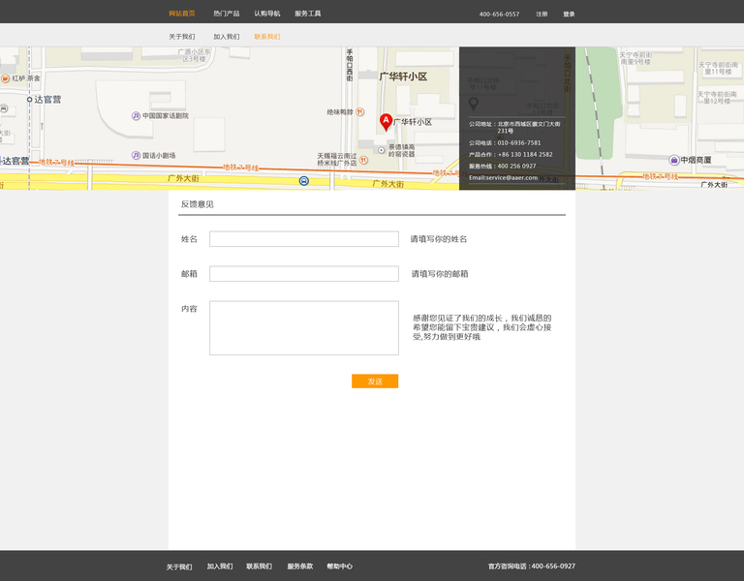This screenshot has height=581, width=744.
Task: Open the 认购导航 nav item
Action: click(267, 14)
